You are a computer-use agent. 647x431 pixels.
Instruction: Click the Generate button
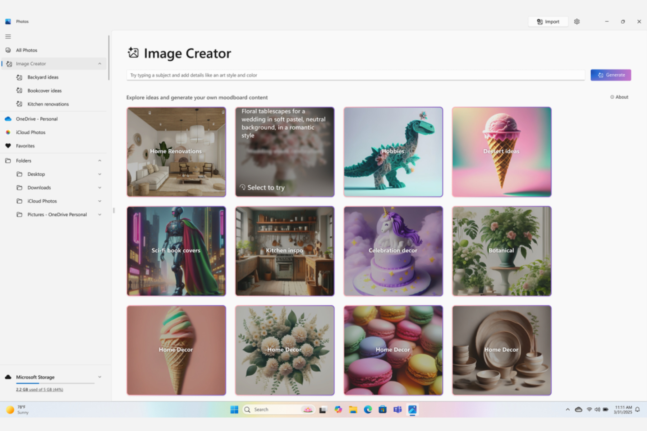(x=611, y=75)
